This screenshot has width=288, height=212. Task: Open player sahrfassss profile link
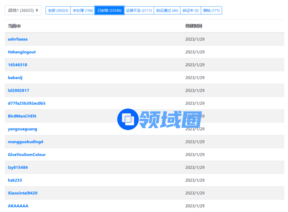pyautogui.click(x=18, y=39)
